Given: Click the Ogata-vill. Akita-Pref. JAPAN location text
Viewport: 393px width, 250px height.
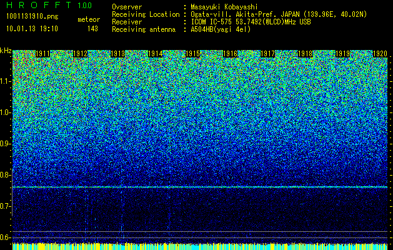Looking at the screenshot, I should (279, 14).
